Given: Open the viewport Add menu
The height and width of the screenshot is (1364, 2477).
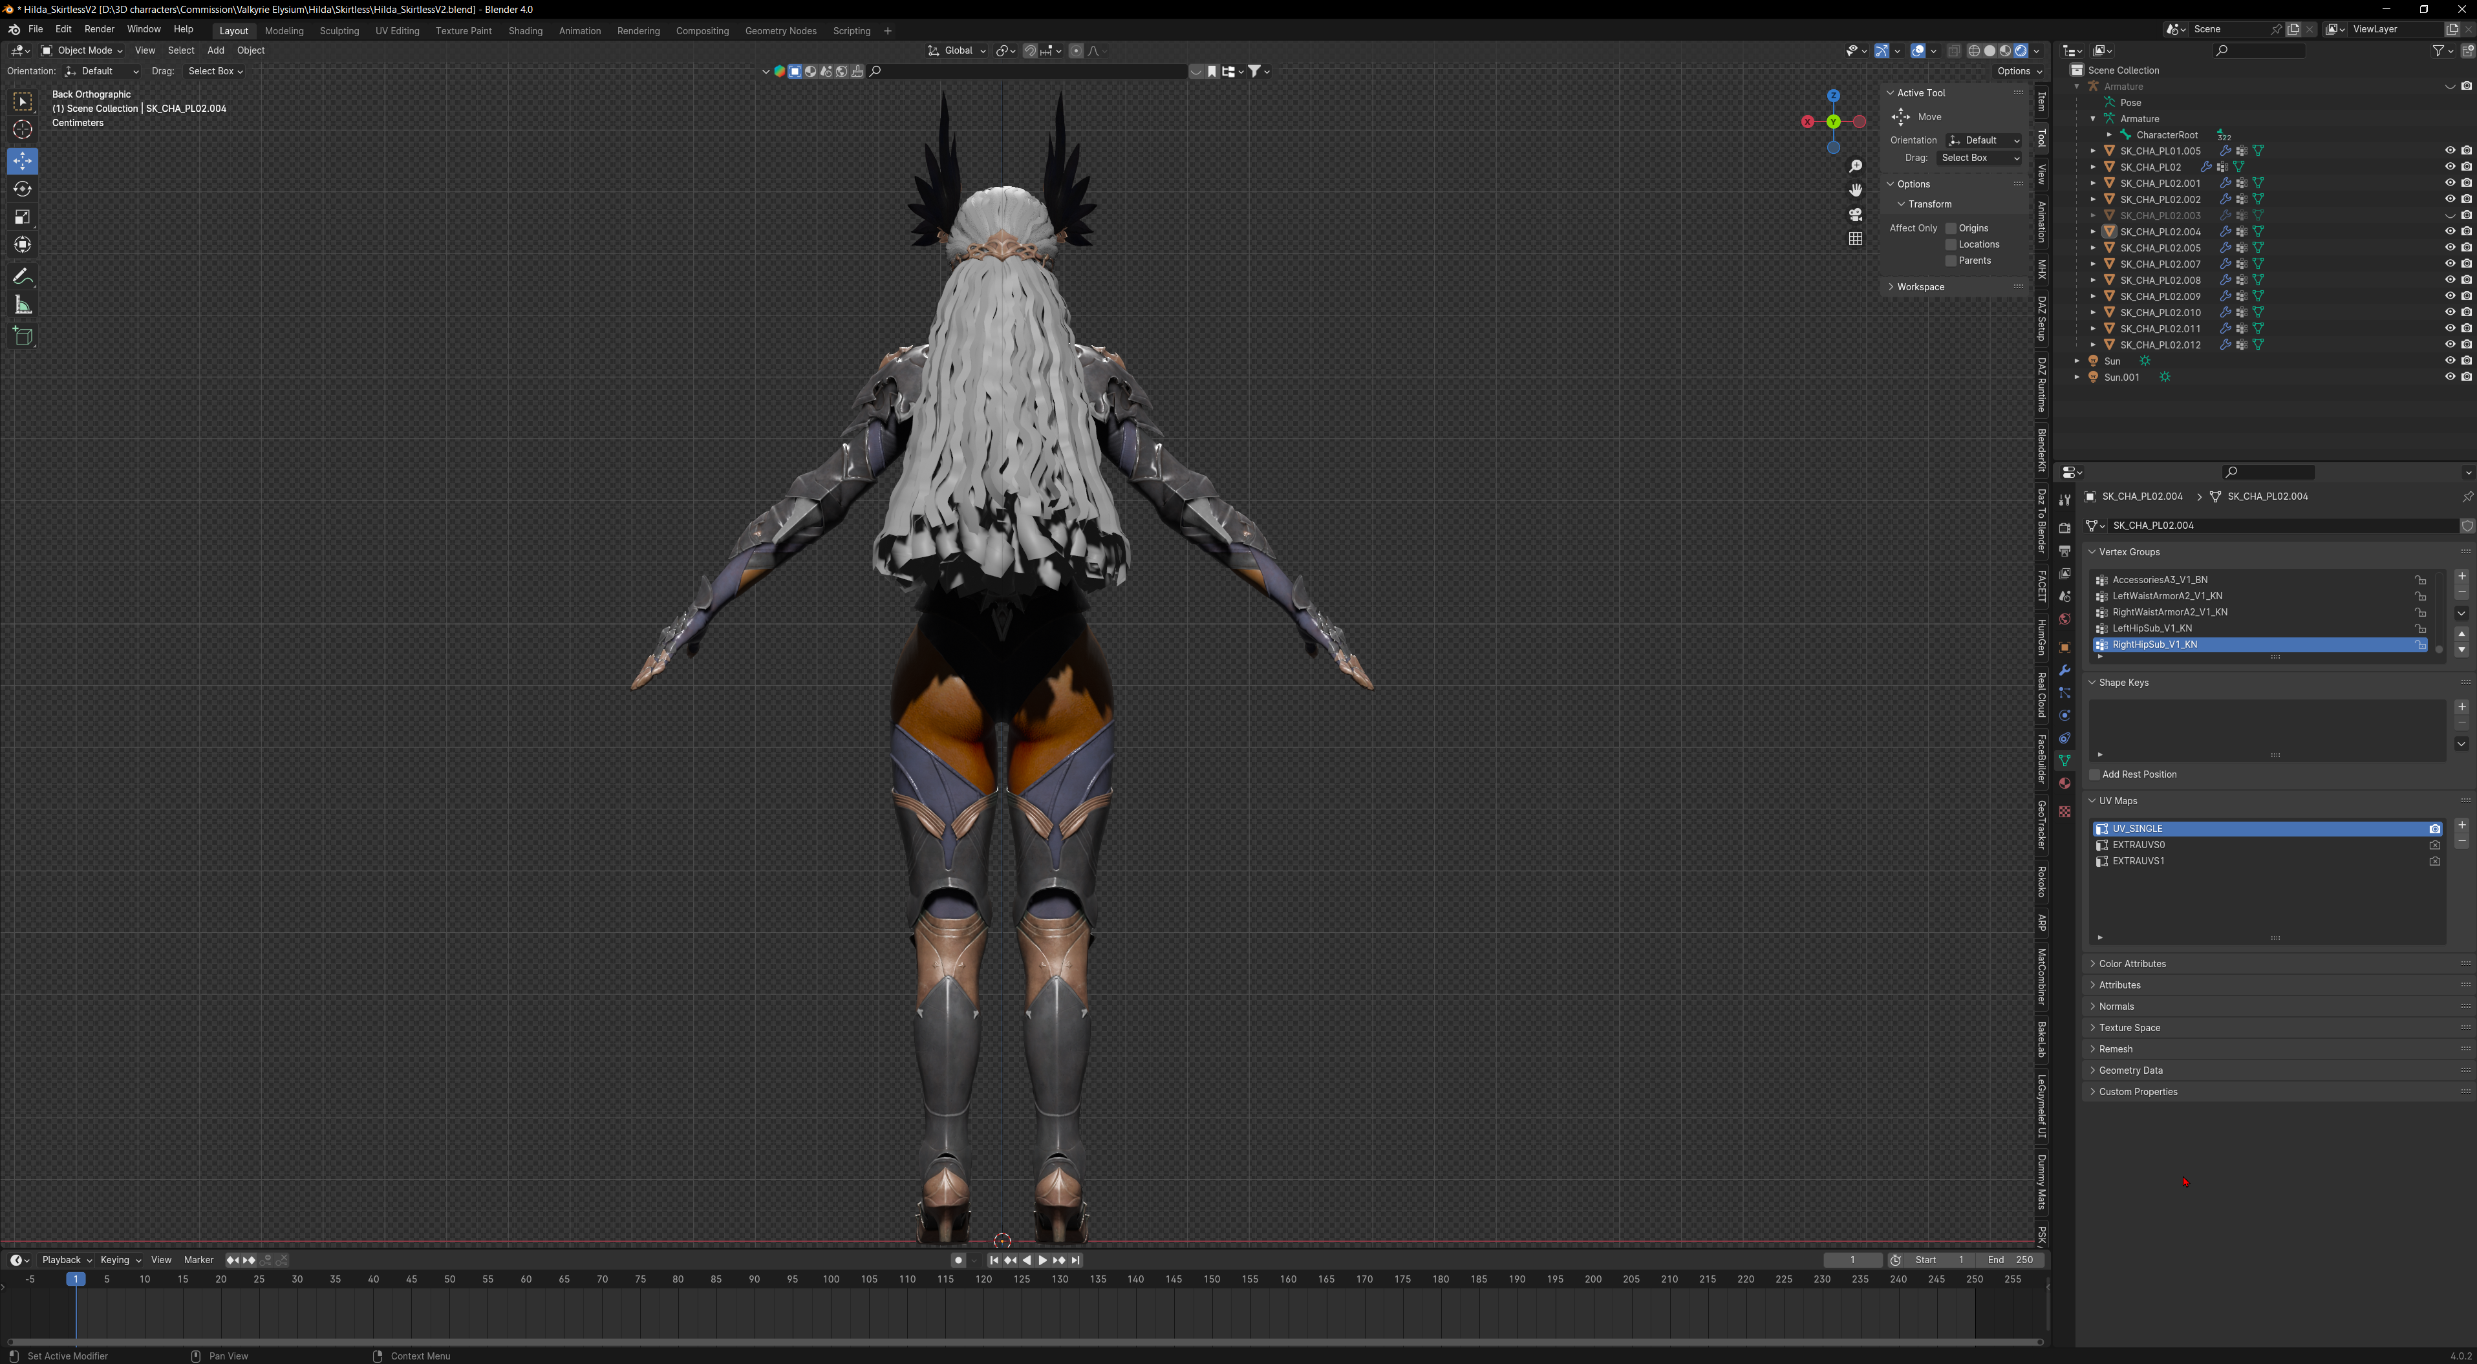Looking at the screenshot, I should (215, 51).
